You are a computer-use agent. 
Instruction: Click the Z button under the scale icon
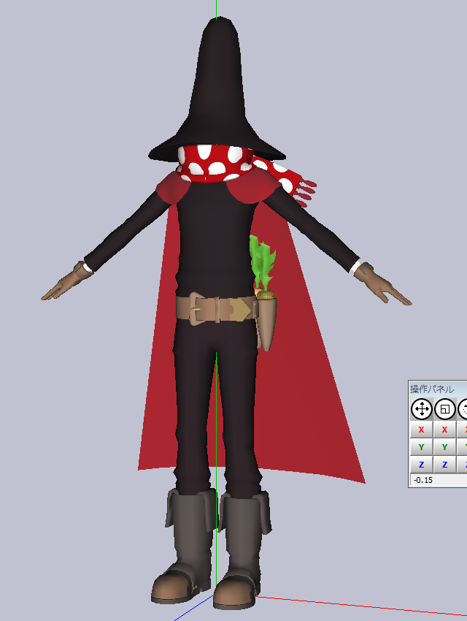pyautogui.click(x=444, y=465)
